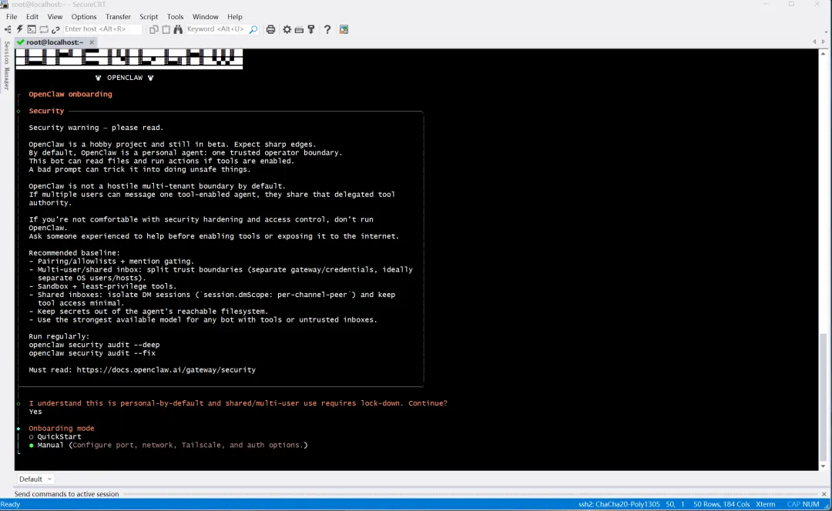This screenshot has width=832, height=511.
Task: Click 'openclaw security audit --fix' line
Action: [92, 353]
